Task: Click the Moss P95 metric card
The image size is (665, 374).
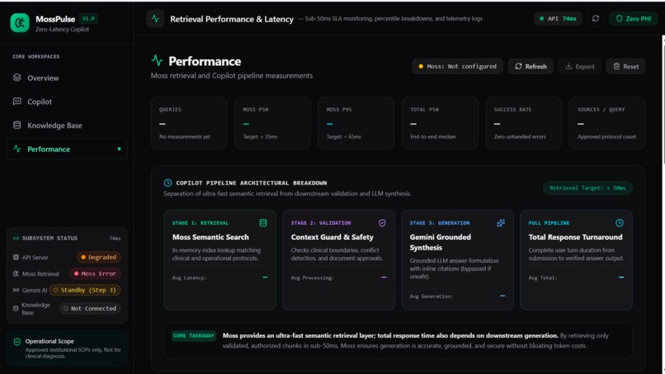Action: (356, 123)
